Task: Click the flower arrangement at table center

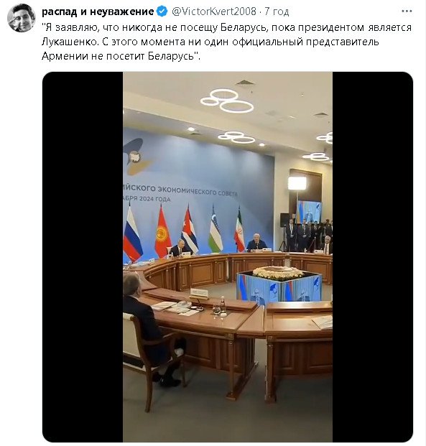Action: point(278,273)
